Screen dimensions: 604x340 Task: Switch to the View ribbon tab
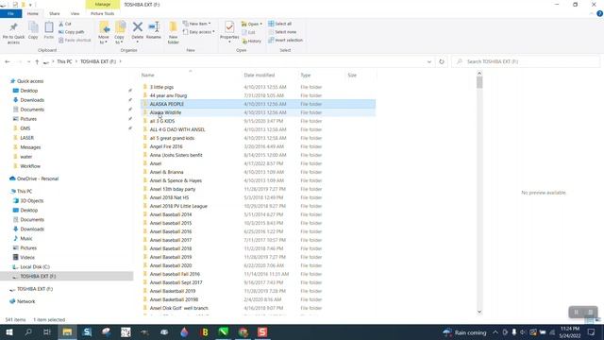(x=75, y=13)
